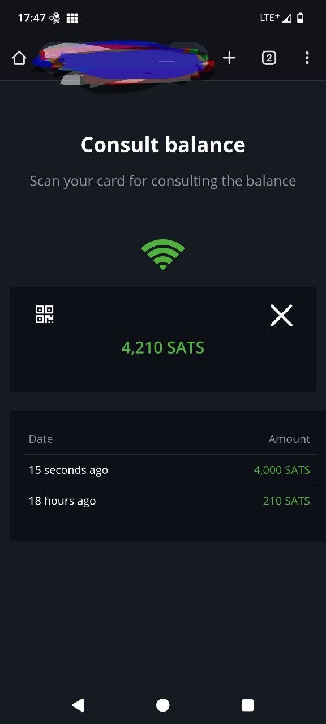Open the tab switcher showing 2 tabs

coord(269,58)
